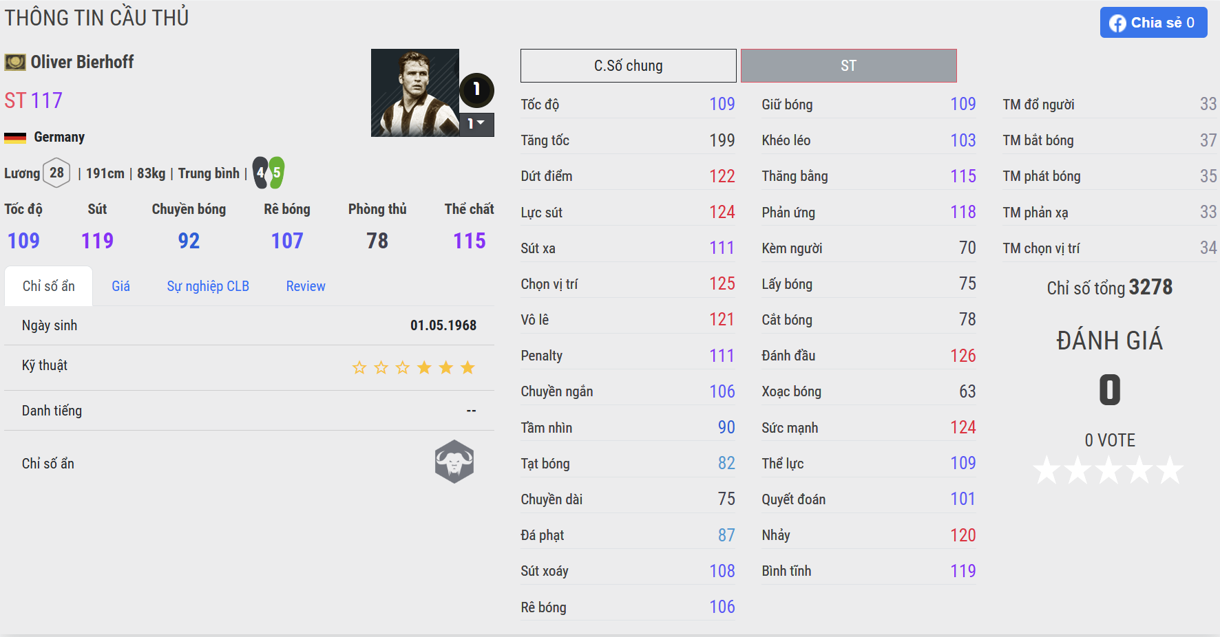Open the upgrade level dropdown under the badge
The height and width of the screenshot is (637, 1220).
pos(476,124)
